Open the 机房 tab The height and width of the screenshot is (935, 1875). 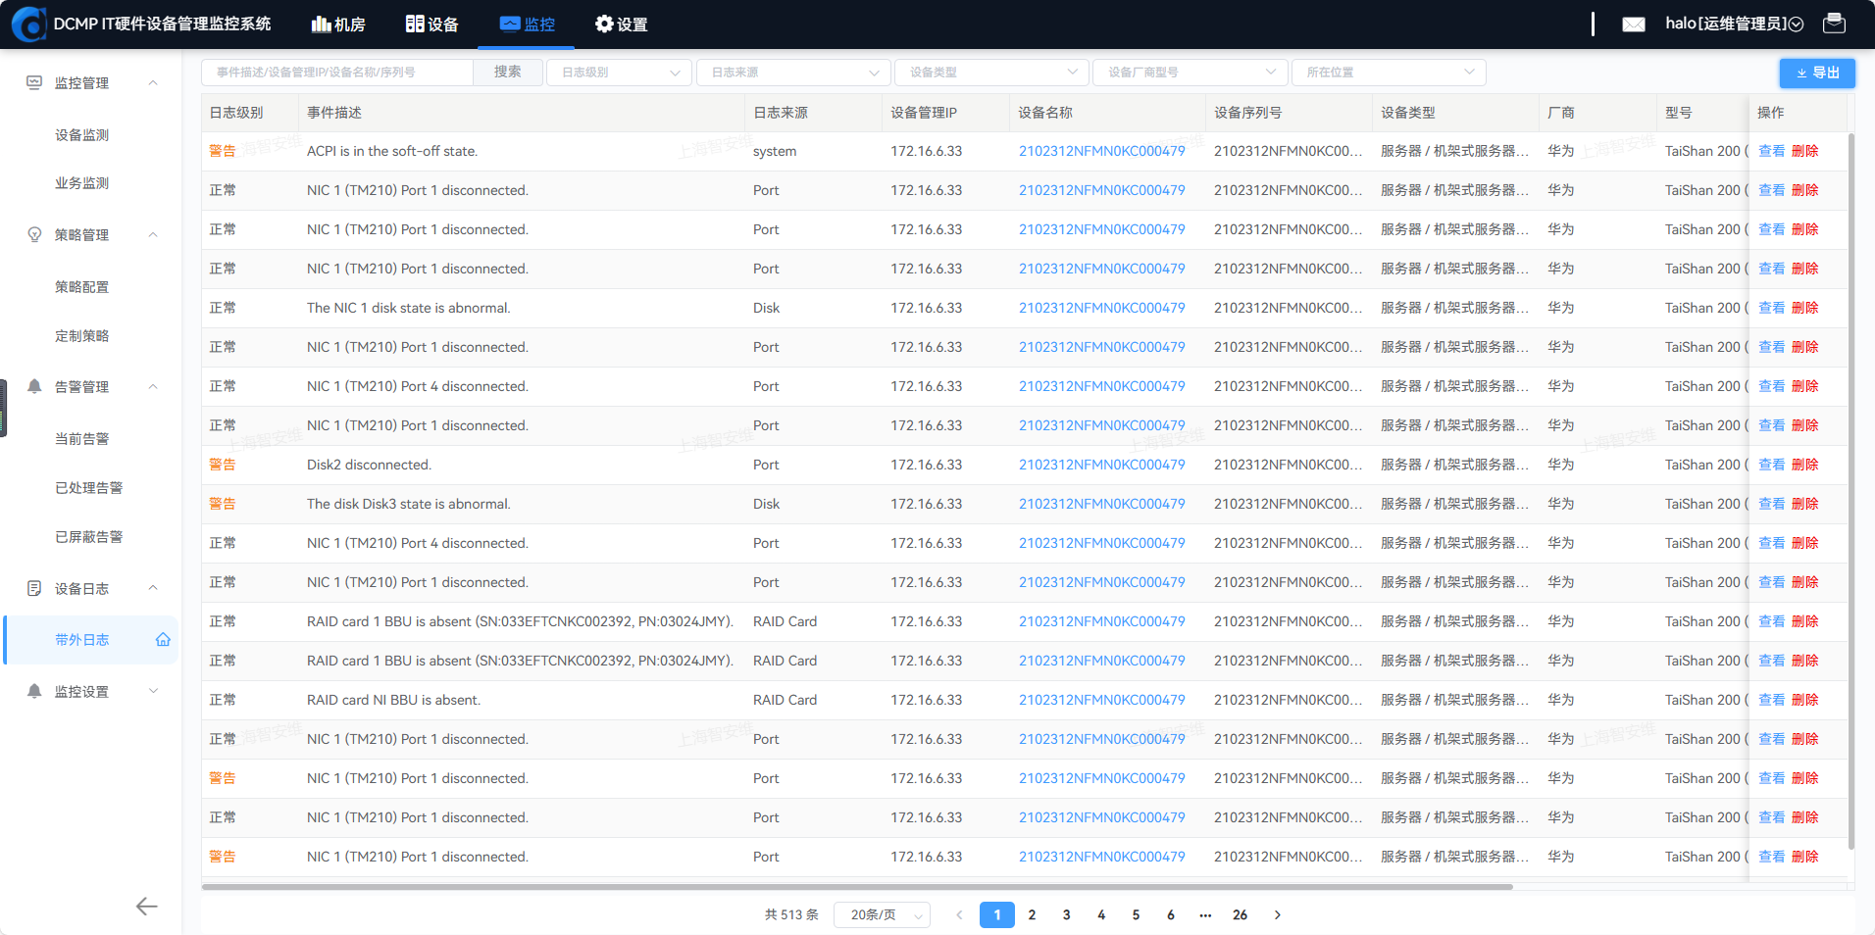point(338,25)
